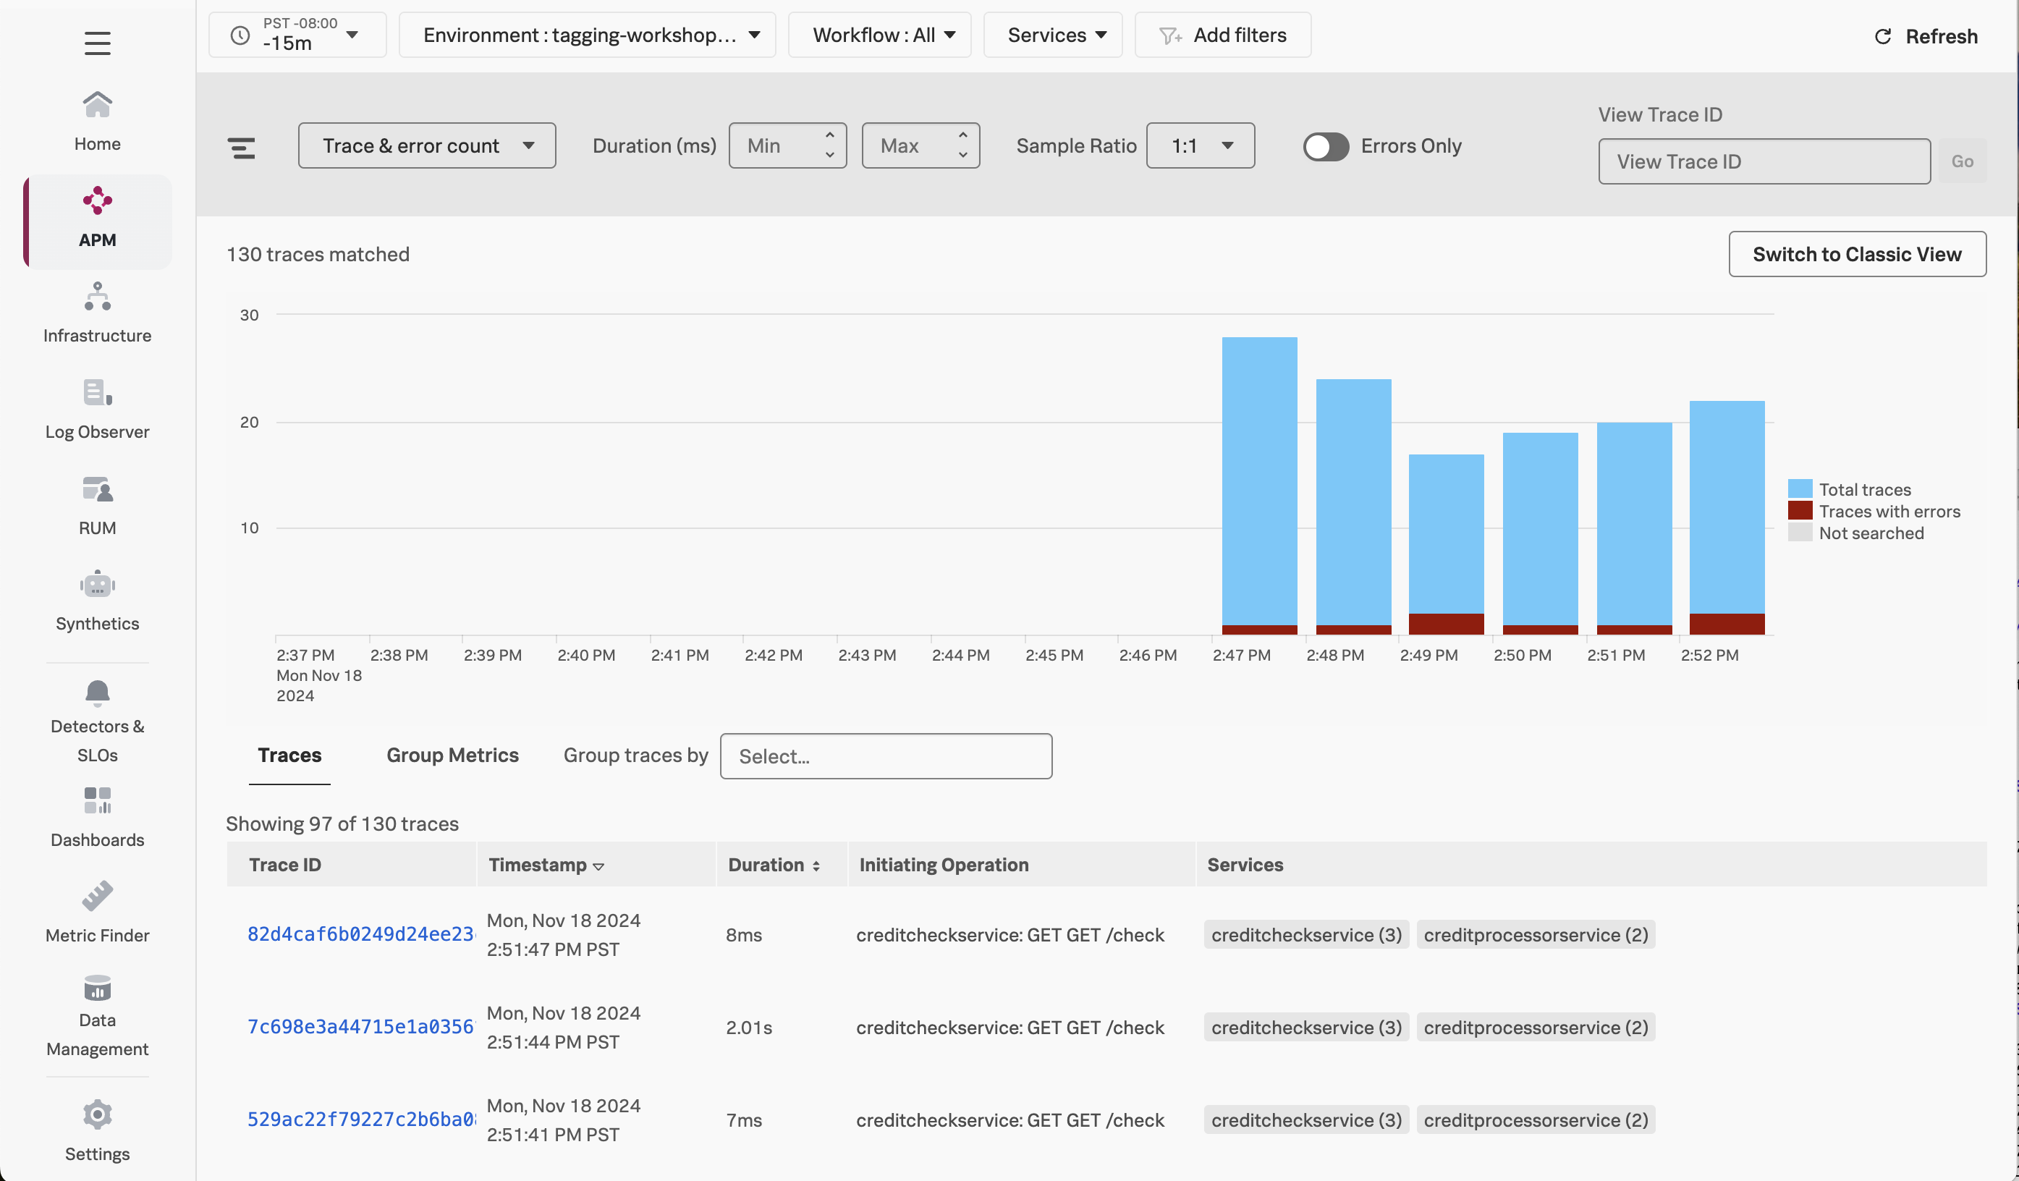Viewport: 2019px width, 1181px height.
Task: Click Switch to Classic View button
Action: (x=1856, y=254)
